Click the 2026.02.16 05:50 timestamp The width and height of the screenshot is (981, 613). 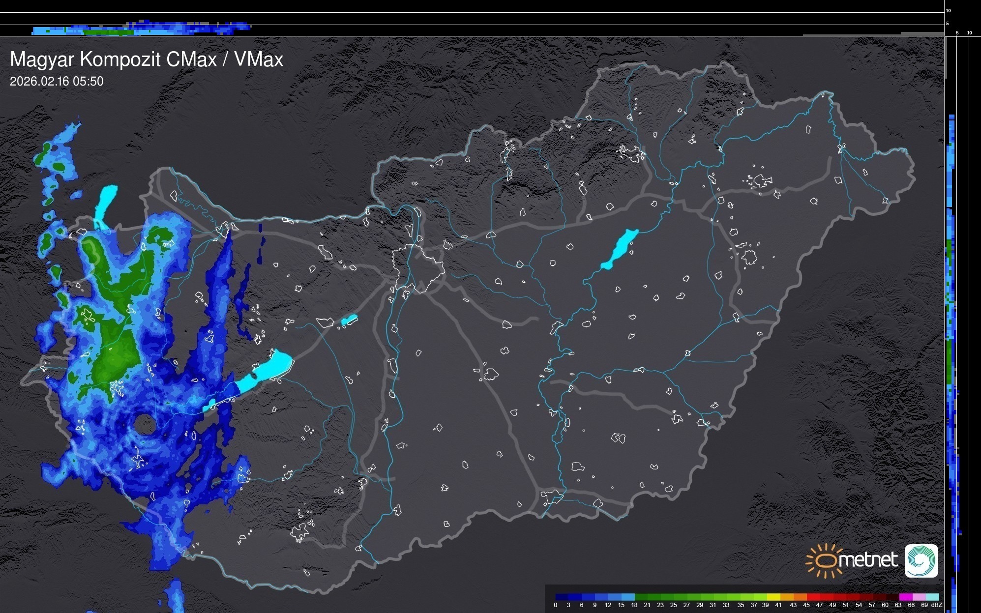point(57,81)
